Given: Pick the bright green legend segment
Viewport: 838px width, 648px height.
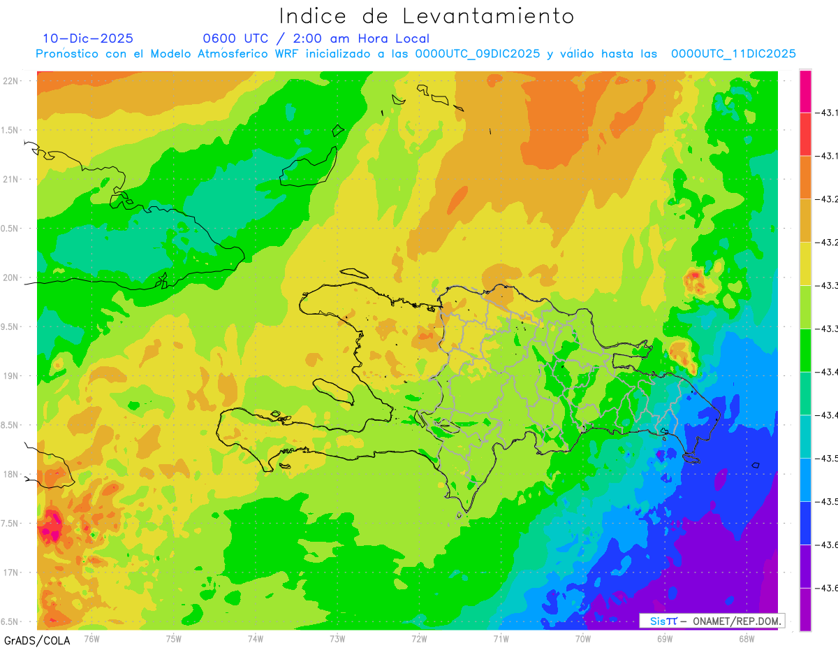Looking at the screenshot, I should (x=805, y=350).
